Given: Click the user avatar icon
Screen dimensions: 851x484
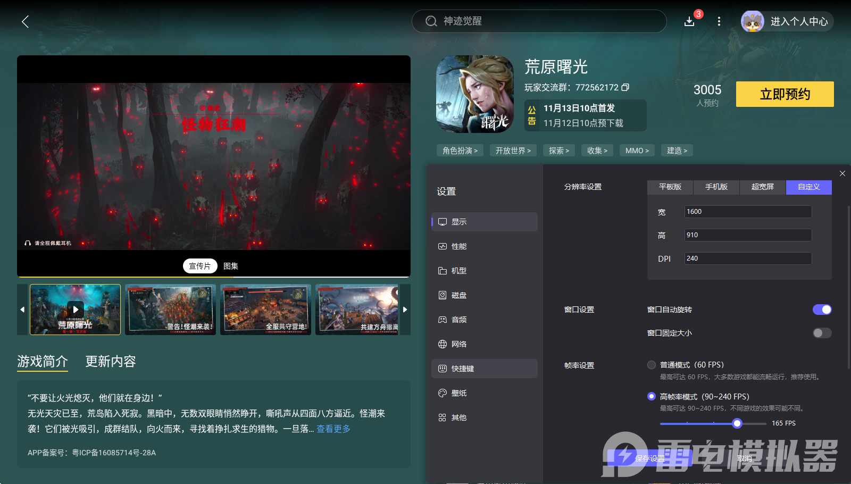Looking at the screenshot, I should click(753, 21).
